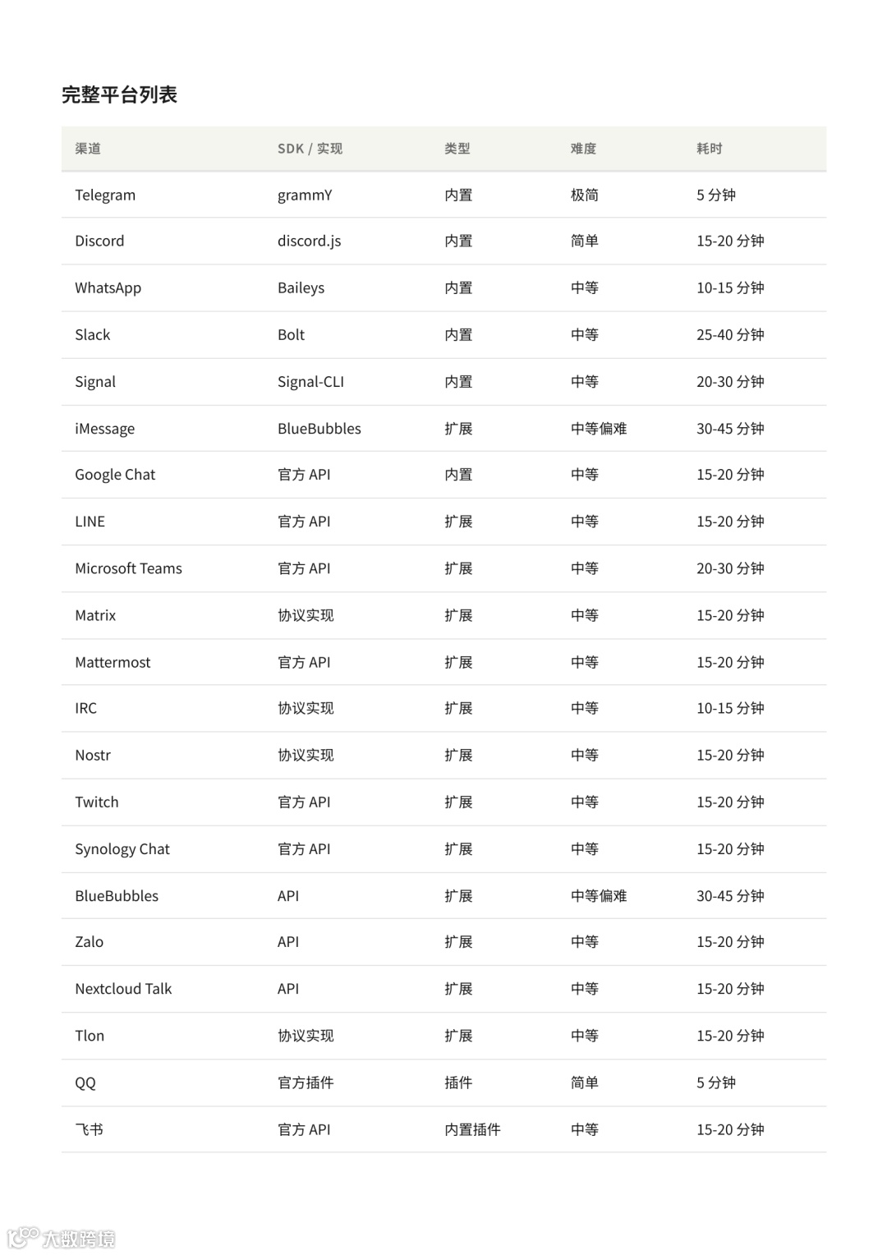
Task: Select the 飞书 channel cell
Action: 89,1129
